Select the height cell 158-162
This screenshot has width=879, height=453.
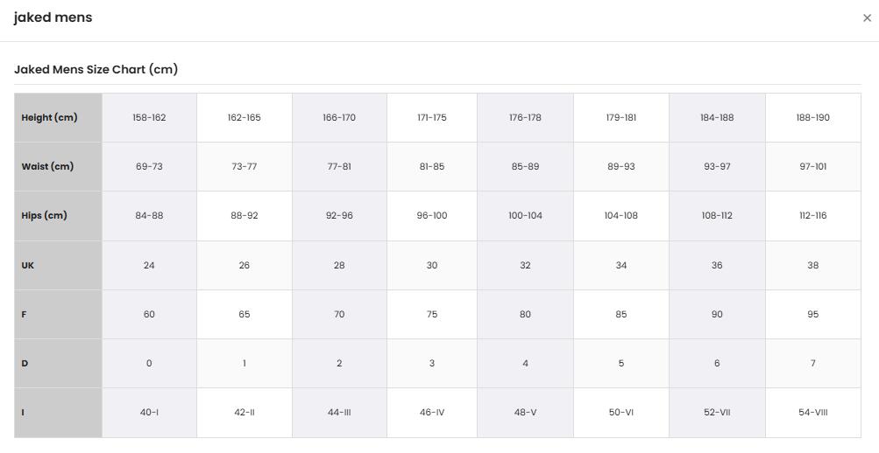[x=149, y=117]
